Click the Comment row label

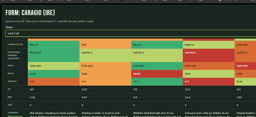(x=13, y=113)
